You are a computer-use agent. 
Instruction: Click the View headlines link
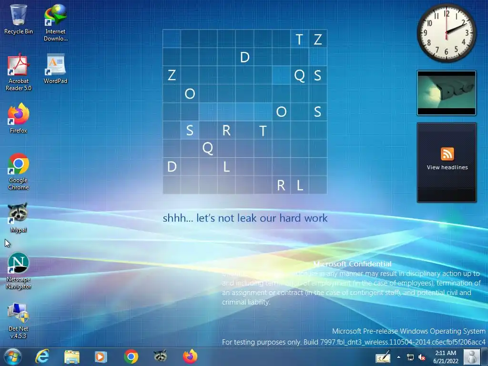[447, 167]
